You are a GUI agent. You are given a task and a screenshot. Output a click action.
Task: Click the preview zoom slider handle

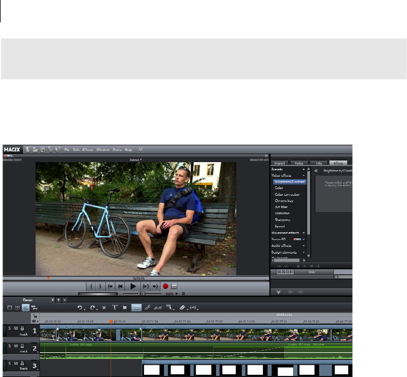pyautogui.click(x=141, y=293)
